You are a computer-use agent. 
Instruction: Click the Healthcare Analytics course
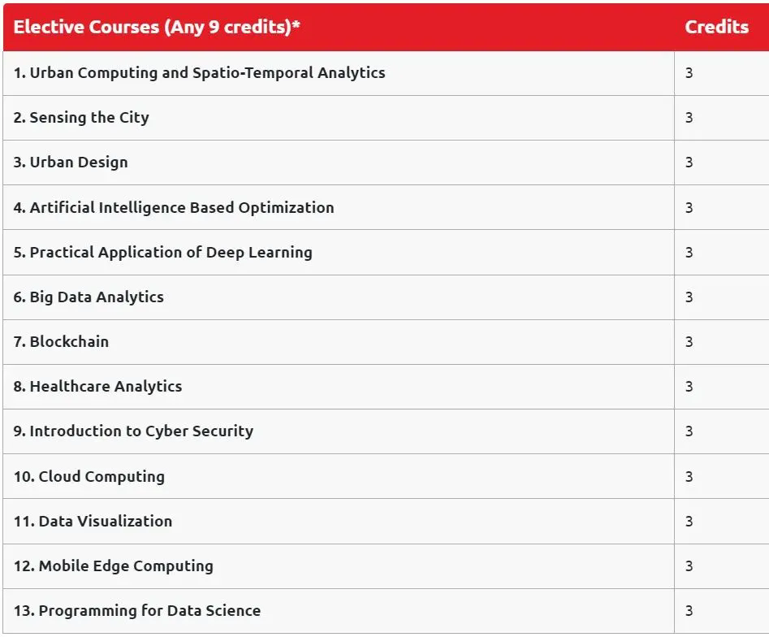tap(97, 387)
